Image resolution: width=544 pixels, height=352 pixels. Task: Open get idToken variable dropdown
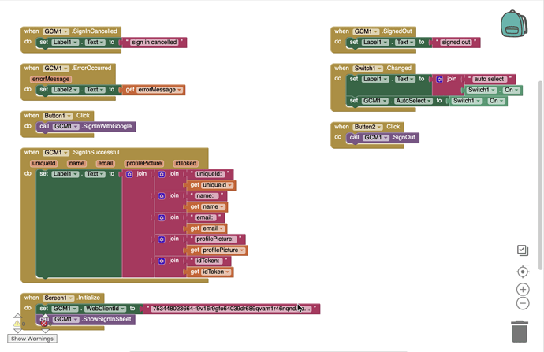[216, 272]
